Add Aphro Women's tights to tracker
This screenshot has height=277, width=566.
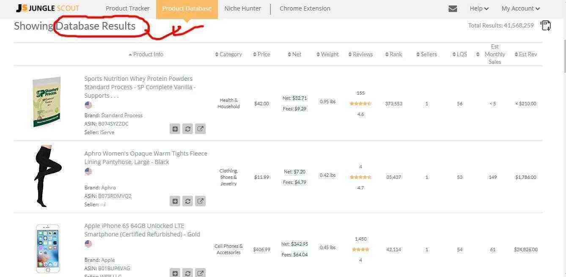tap(175, 201)
